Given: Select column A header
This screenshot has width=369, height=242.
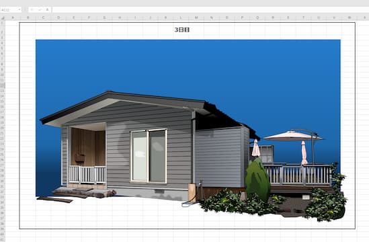Looking at the screenshot, I should click(x=13, y=17).
